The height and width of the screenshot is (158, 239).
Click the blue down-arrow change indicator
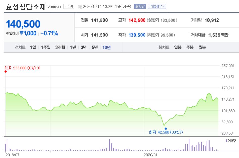(x=21, y=33)
